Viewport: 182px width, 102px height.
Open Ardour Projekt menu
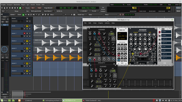pos(3,5)
